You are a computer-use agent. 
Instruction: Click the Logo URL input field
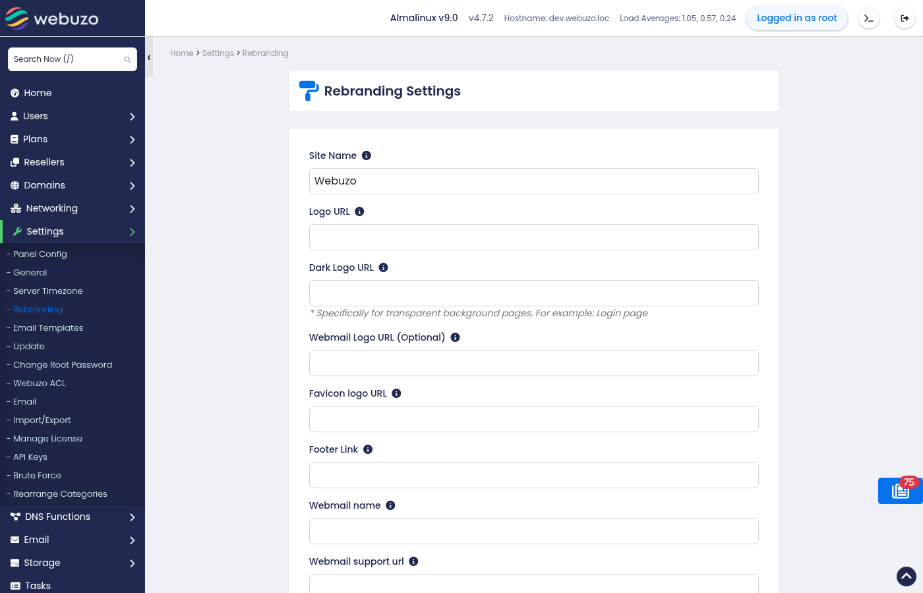click(534, 237)
